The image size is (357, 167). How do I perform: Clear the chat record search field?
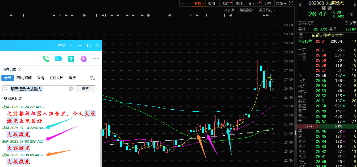pos(71,89)
